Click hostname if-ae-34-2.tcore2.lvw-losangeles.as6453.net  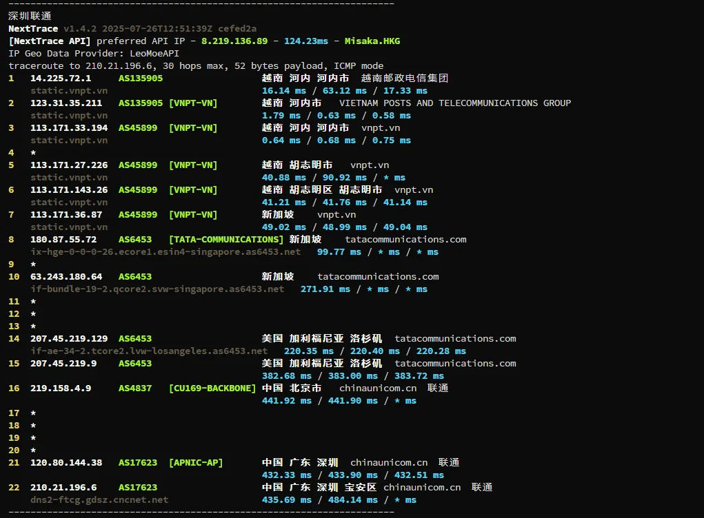point(149,351)
